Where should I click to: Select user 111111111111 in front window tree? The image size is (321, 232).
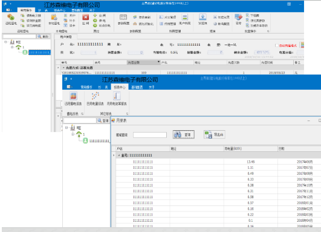[x=99, y=141]
